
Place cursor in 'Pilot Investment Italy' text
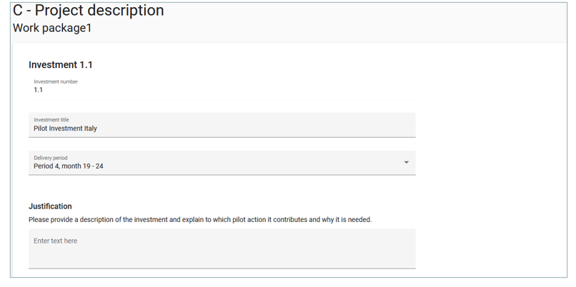(x=65, y=129)
